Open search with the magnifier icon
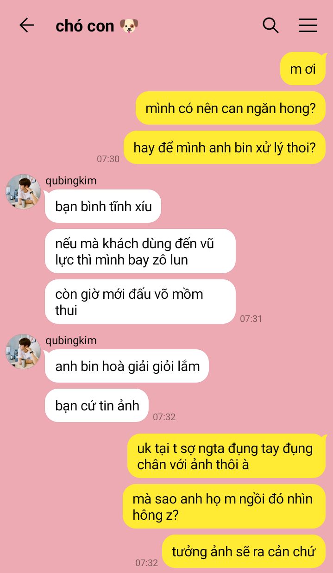This screenshot has height=573, width=333. 270,25
